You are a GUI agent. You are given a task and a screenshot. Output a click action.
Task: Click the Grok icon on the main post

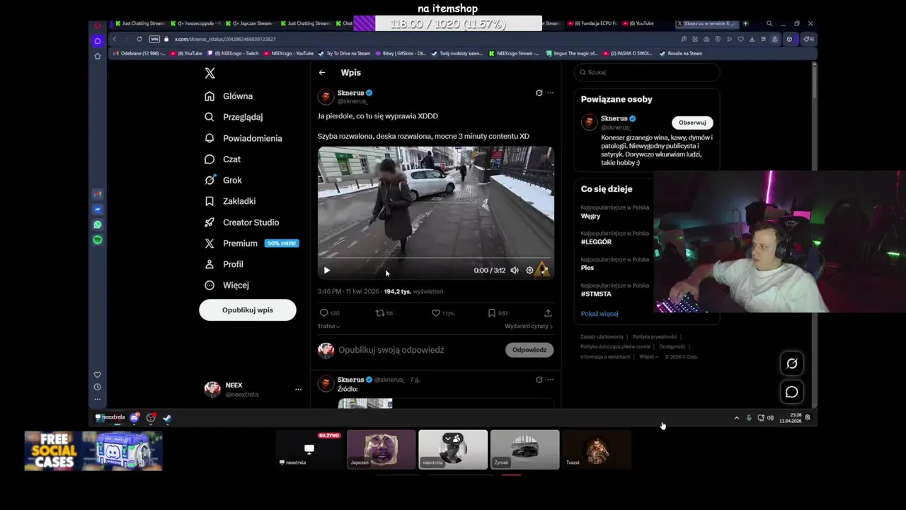tap(539, 93)
